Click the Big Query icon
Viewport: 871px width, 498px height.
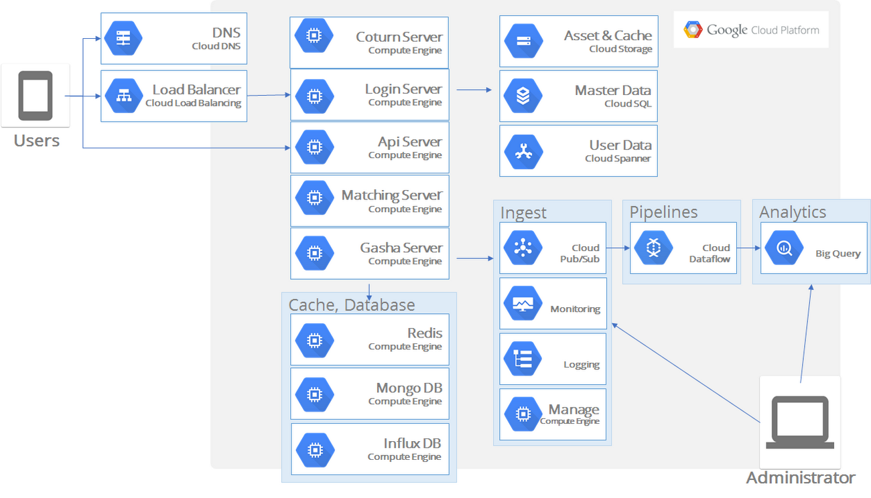[x=784, y=248]
